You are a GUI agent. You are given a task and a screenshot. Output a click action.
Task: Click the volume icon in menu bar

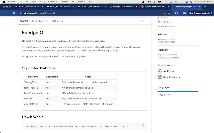pyautogui.click(x=149, y=2)
